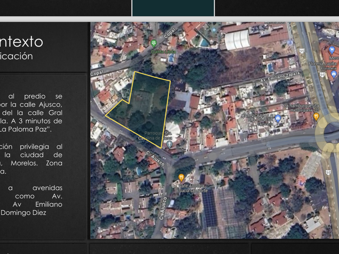Select the CARNICERÍA LA BOLOGNESA label text
339x254 pixels.
(257, 117)
